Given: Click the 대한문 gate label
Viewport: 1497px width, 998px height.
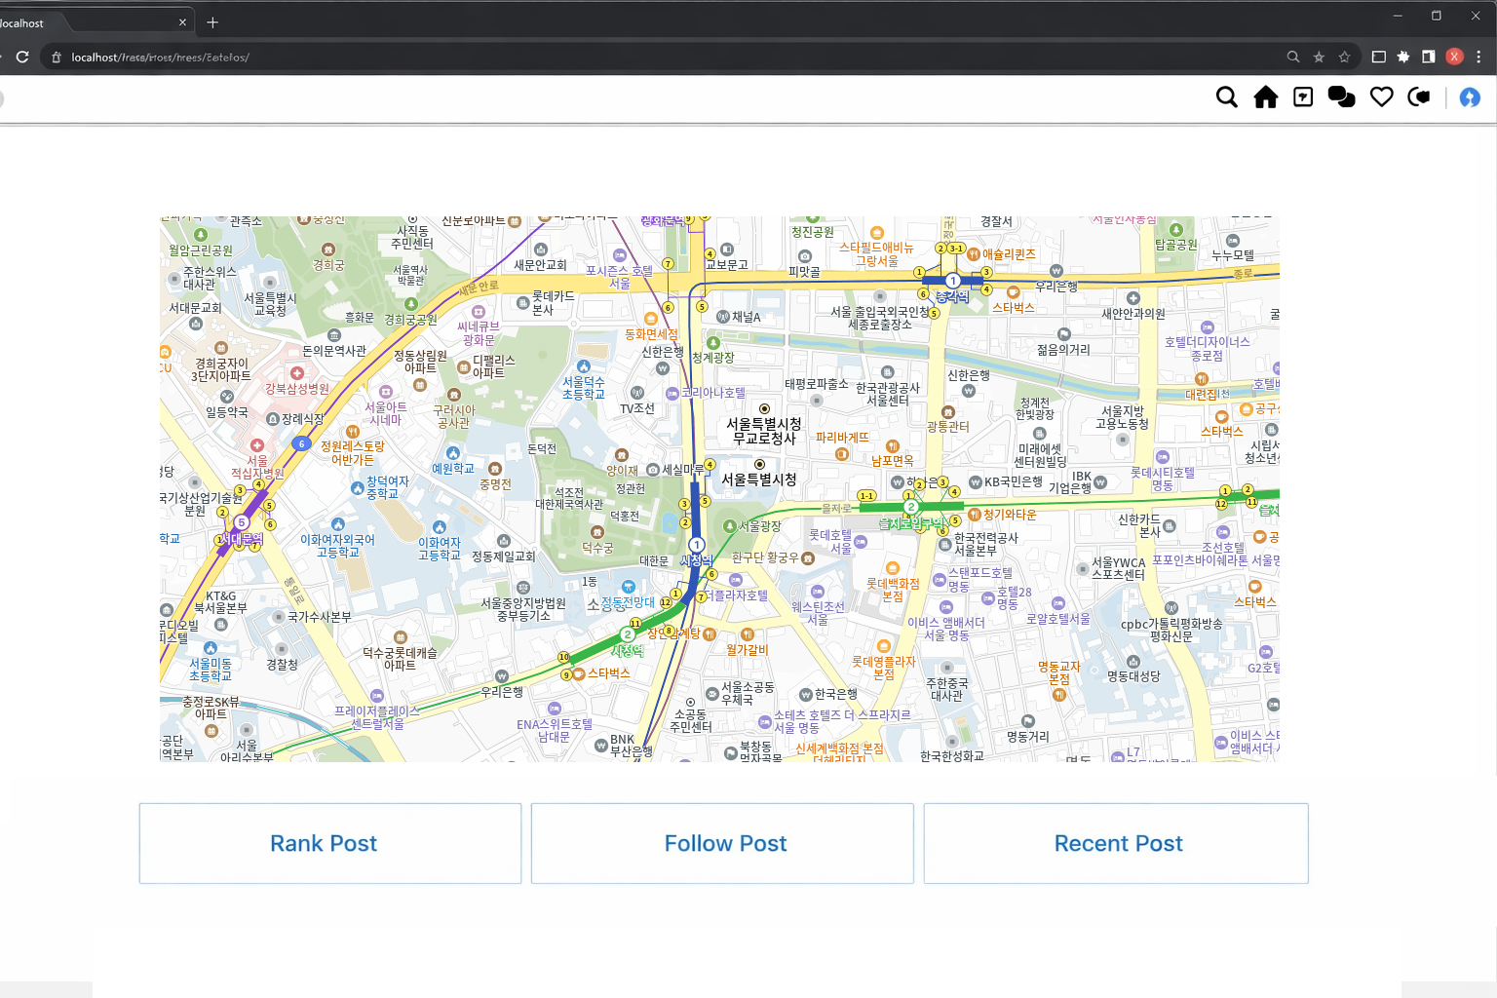Looking at the screenshot, I should (654, 561).
